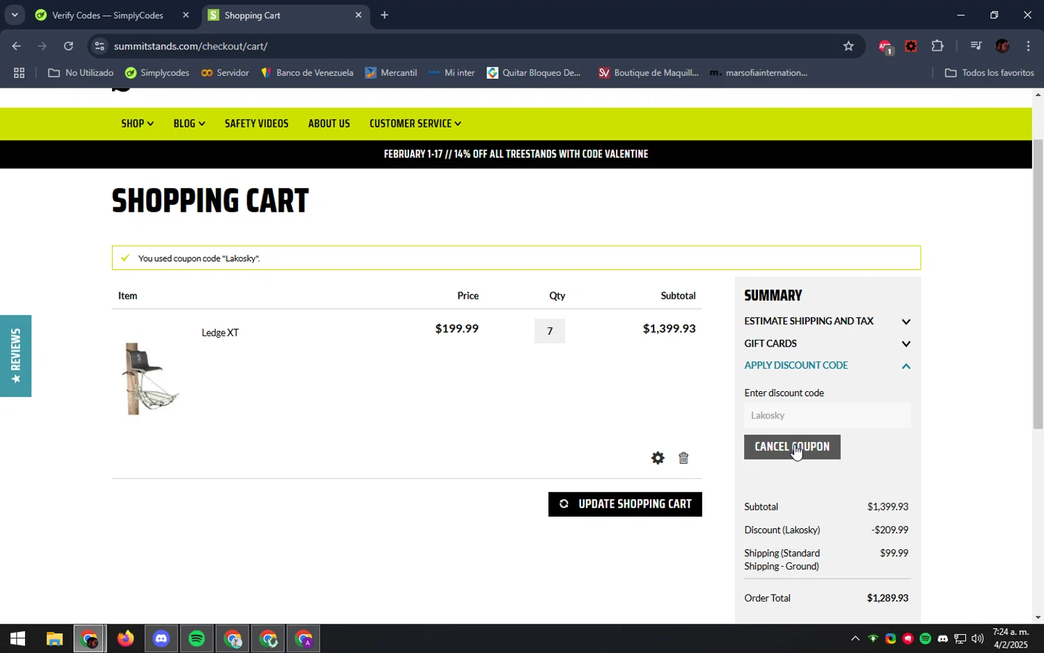Image resolution: width=1044 pixels, height=653 pixels.
Task: Open the tab search dropdown arrow
Action: 15,15
